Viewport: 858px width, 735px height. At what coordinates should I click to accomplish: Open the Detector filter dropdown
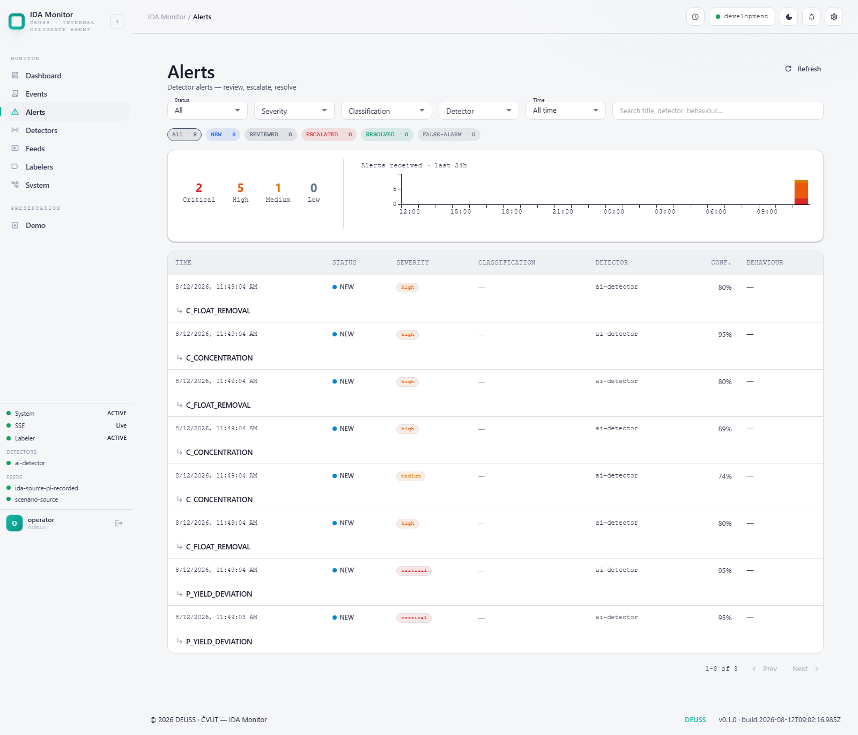click(x=479, y=111)
